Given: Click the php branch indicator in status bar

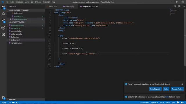Looking at the screenshot, I should coord(4,103).
